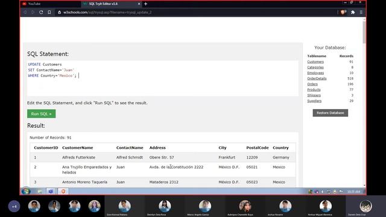The width and height of the screenshot is (386, 217).
Task: Open the Orders table link
Action: [312, 84]
